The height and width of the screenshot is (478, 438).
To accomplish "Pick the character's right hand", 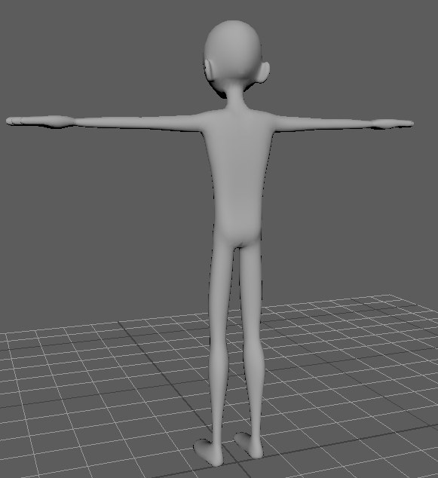I will 392,124.
